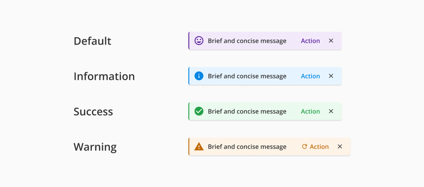Click the orange warning triangle icon
This screenshot has height=187, width=424.
[199, 146]
